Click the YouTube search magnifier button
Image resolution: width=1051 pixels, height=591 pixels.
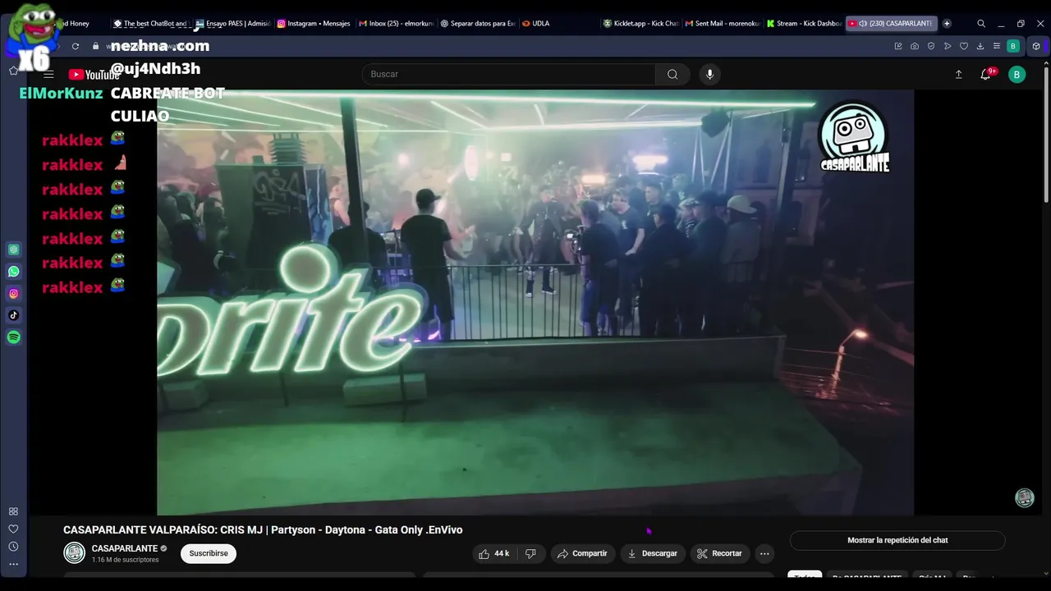672,75
